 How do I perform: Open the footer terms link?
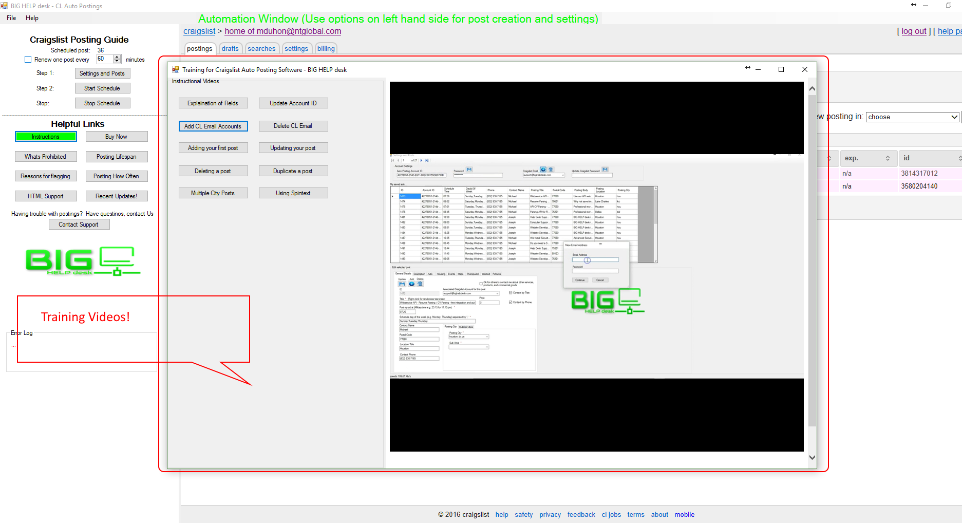[636, 515]
